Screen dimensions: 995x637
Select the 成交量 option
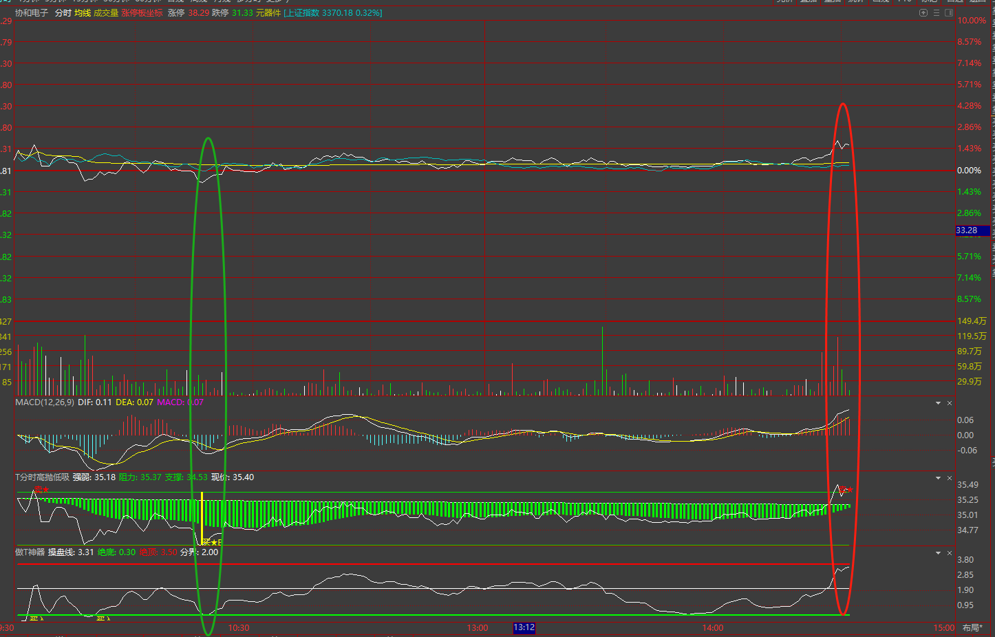pyautogui.click(x=106, y=13)
